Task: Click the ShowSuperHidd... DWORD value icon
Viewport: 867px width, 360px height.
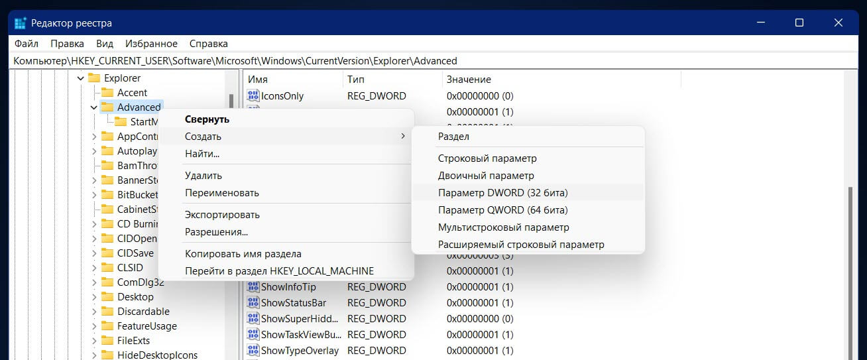Action: (x=253, y=319)
